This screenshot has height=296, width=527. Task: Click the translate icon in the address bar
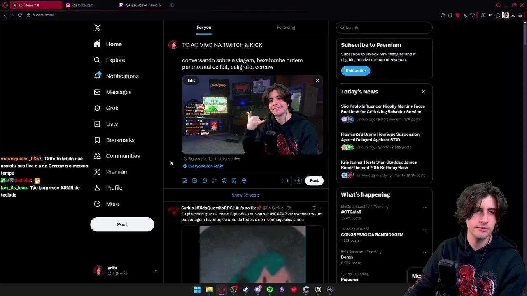coord(465,15)
